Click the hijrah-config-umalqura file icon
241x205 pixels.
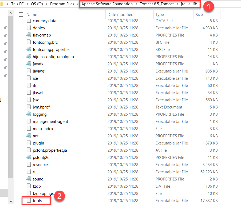[29, 57]
